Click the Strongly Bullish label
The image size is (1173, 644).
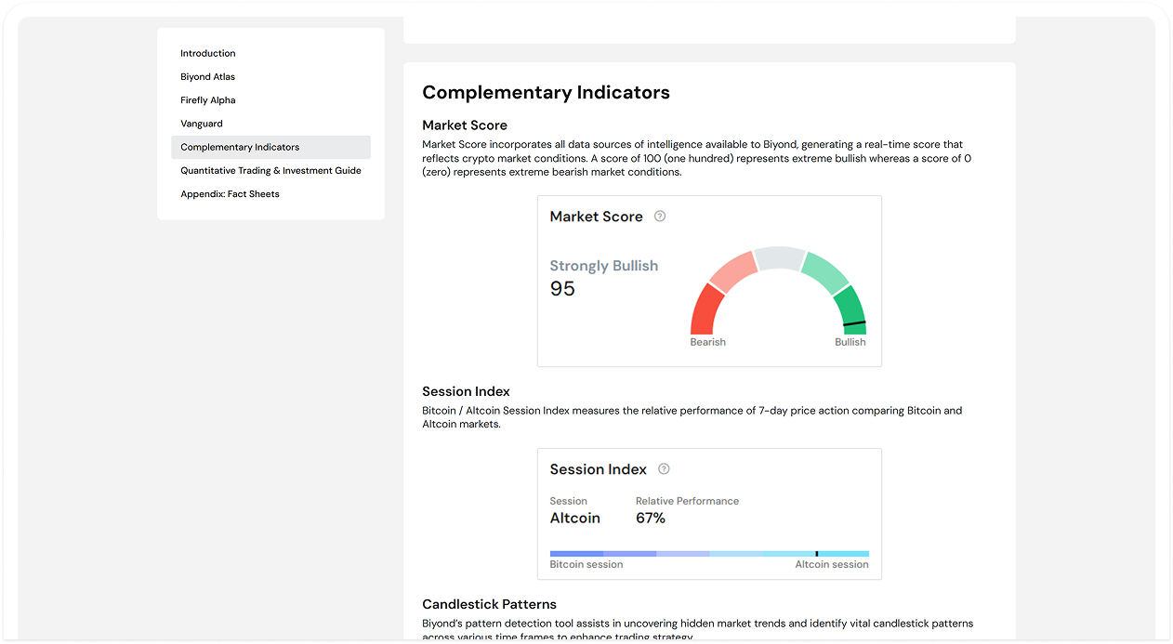coord(604,266)
